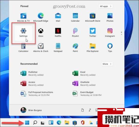Launch Microsoft Store from pinned apps
The height and width of the screenshot is (127, 139).
[93, 17]
